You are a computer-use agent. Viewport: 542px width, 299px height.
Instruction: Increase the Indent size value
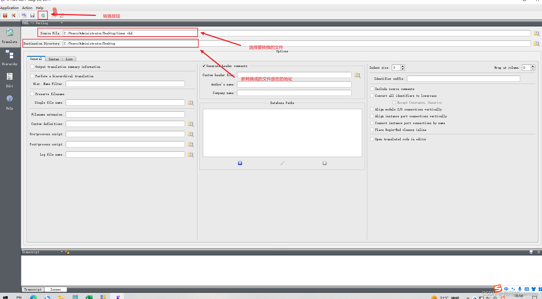pos(403,66)
